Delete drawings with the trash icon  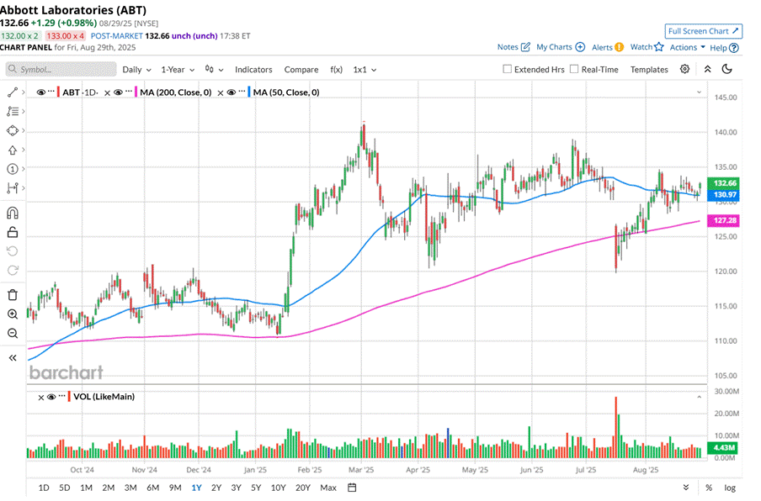[x=13, y=294]
